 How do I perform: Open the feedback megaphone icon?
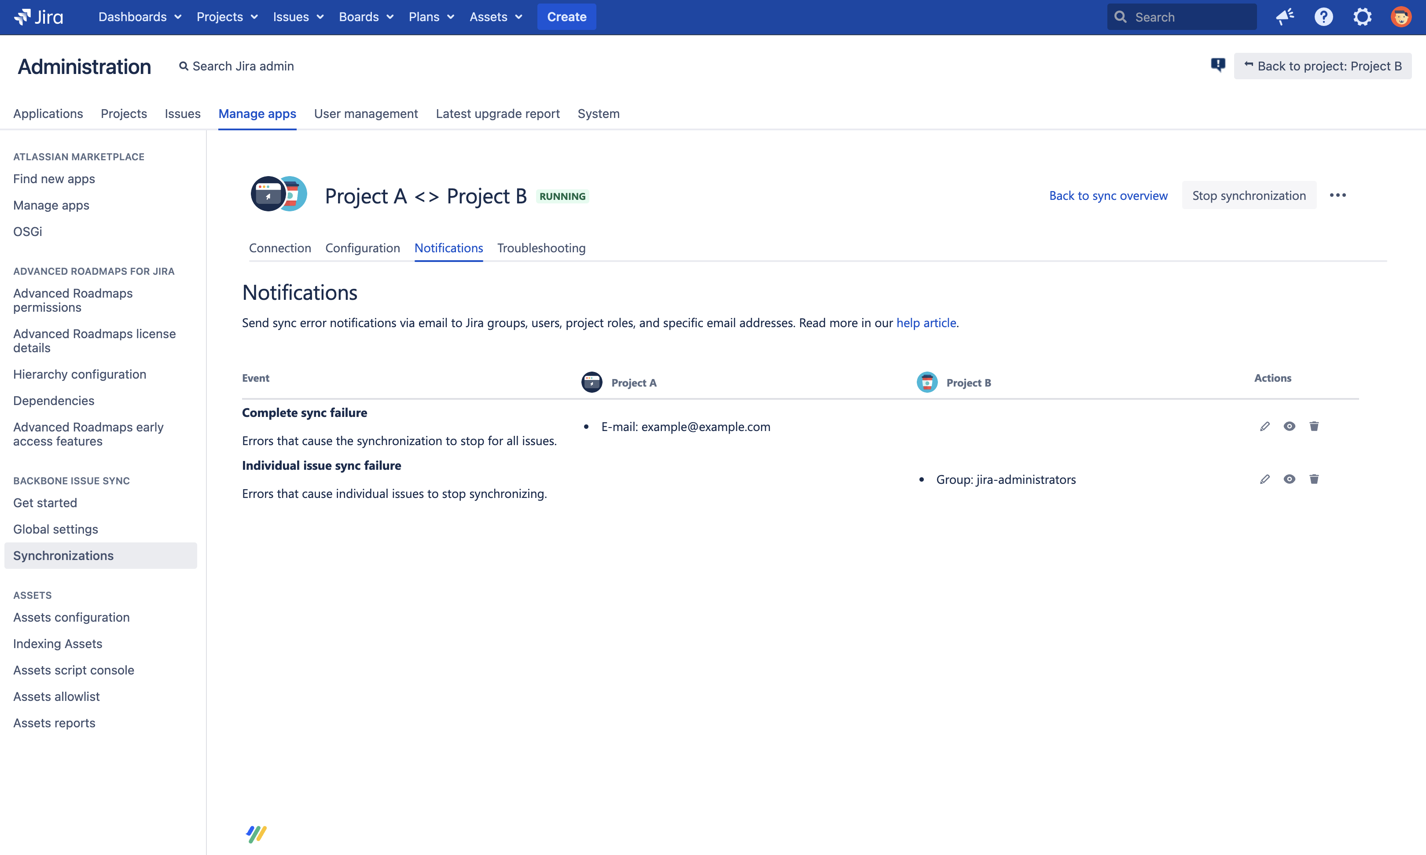coord(1285,17)
